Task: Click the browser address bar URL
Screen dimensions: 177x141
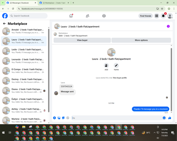Action: (42, 9)
